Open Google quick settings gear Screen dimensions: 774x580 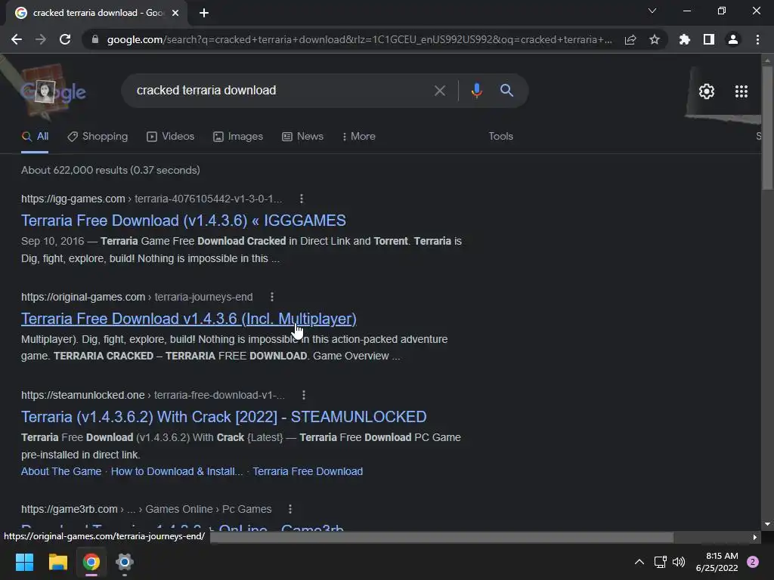[707, 91]
